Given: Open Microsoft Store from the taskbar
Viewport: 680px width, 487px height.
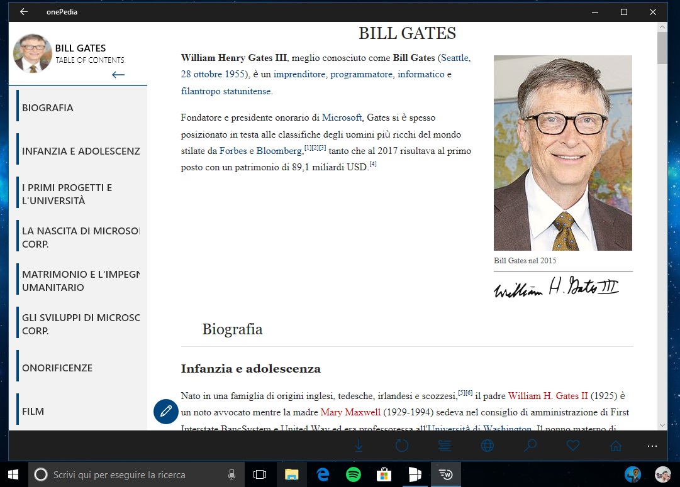Looking at the screenshot, I should click(384, 475).
